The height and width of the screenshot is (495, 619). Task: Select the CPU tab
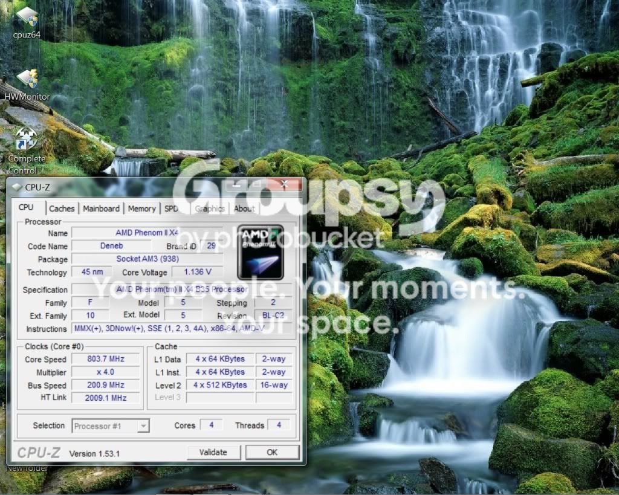[26, 207]
